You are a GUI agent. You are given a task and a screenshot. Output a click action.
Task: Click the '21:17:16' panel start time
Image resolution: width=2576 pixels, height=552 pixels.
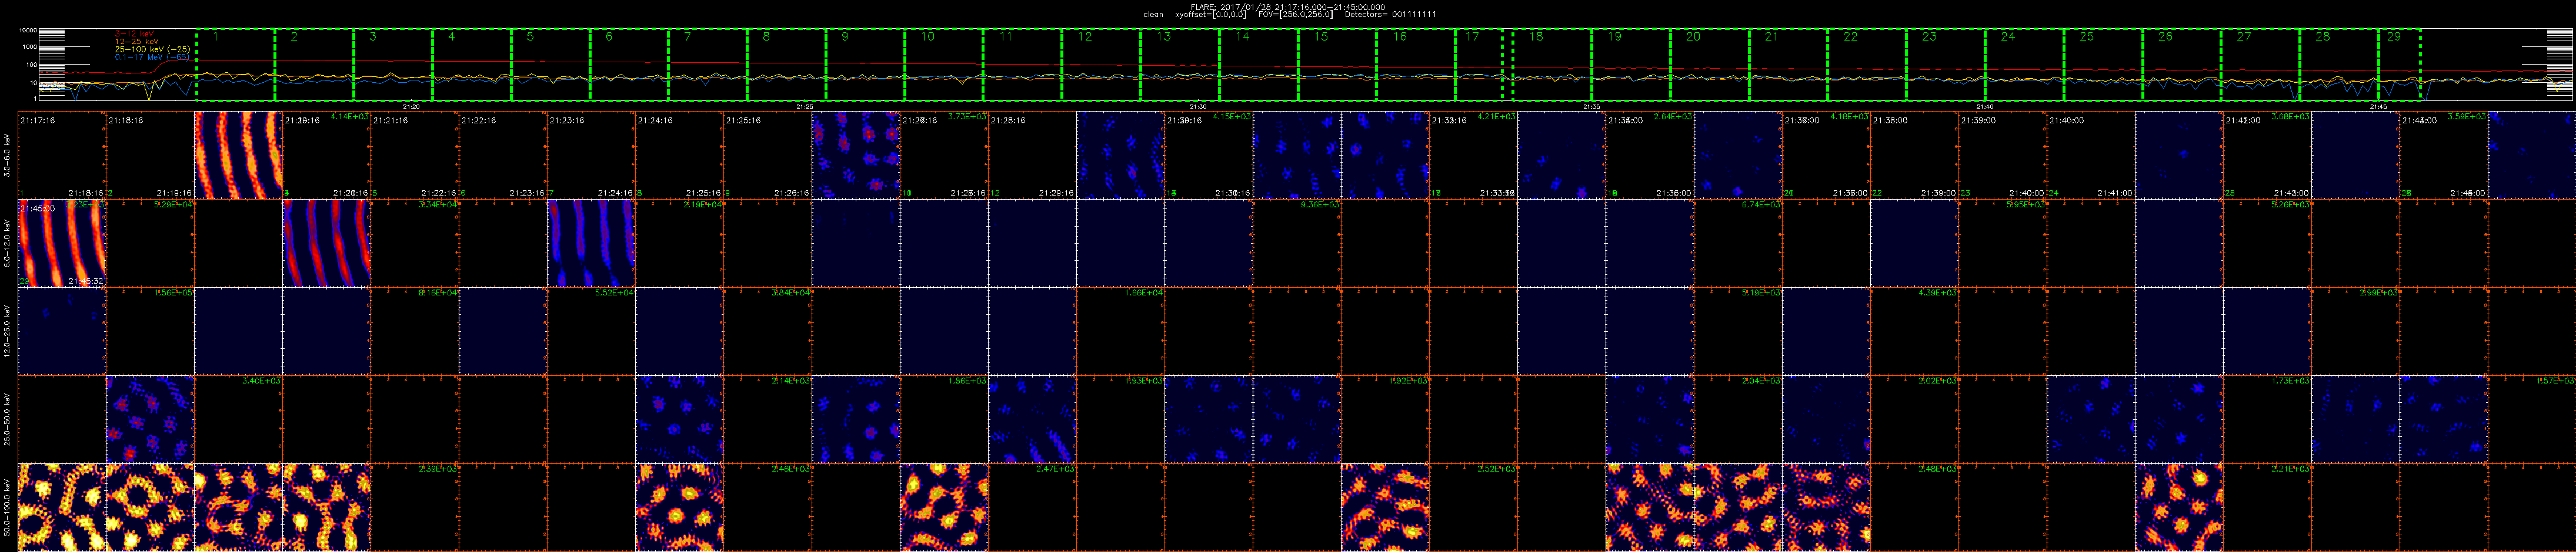click(37, 120)
